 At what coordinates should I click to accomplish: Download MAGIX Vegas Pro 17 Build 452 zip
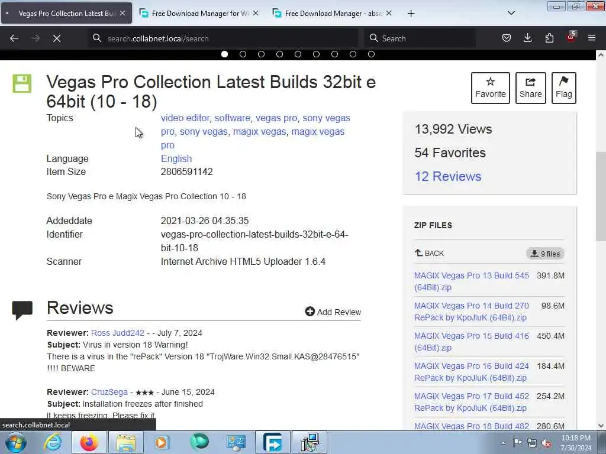click(472, 402)
